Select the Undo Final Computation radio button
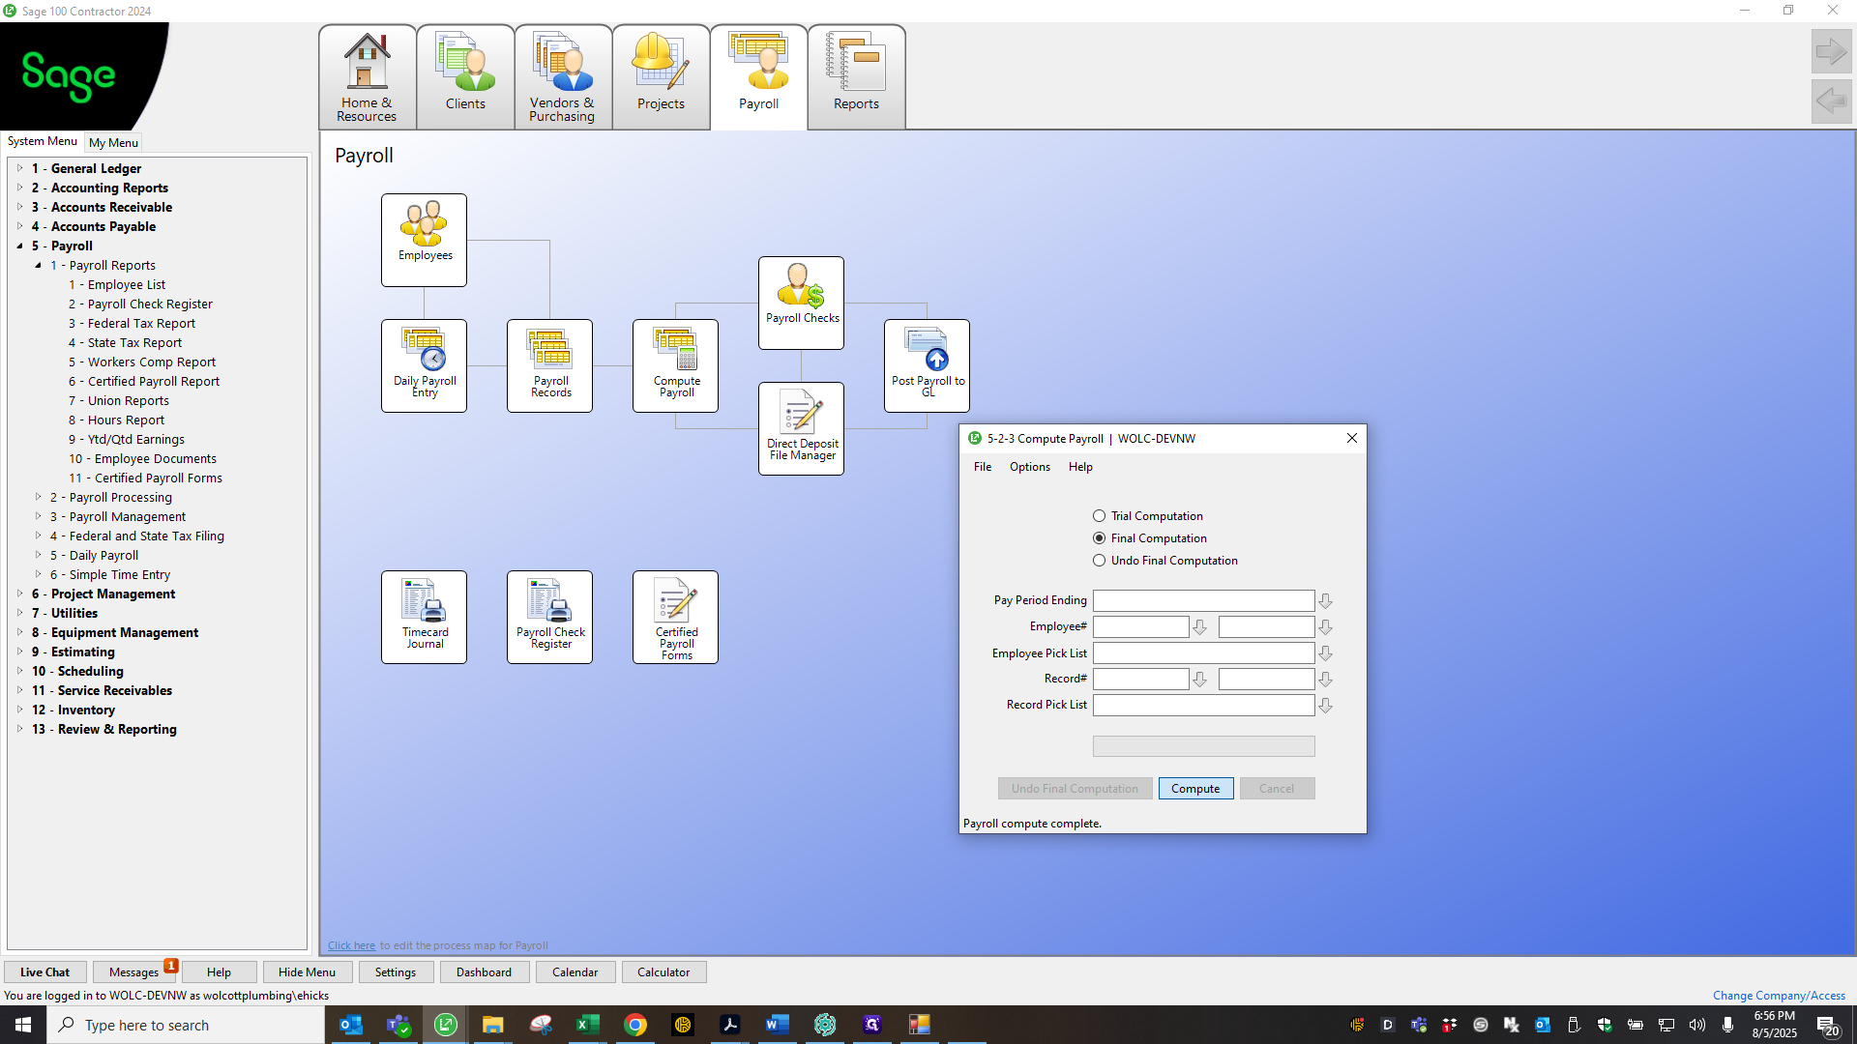This screenshot has height=1044, width=1857. (x=1099, y=561)
